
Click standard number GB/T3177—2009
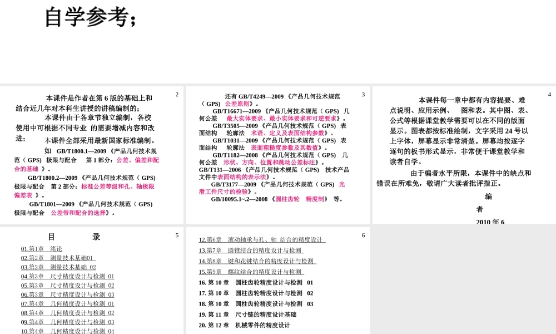[234, 184]
